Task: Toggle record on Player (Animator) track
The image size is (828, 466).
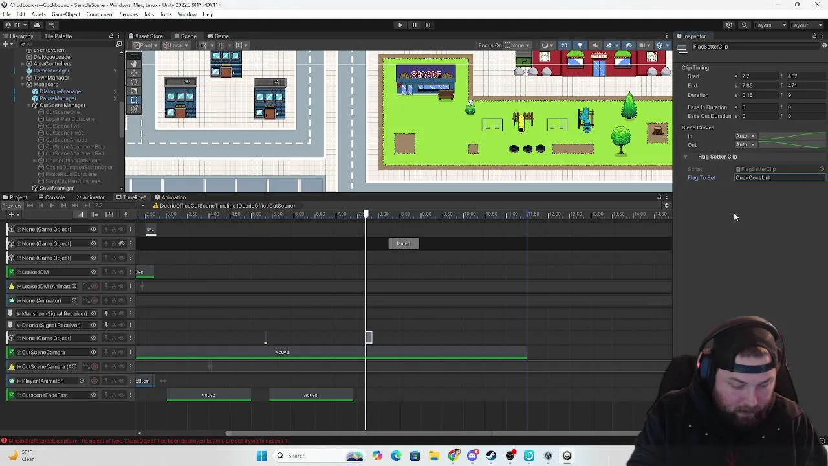Action: coord(94,381)
